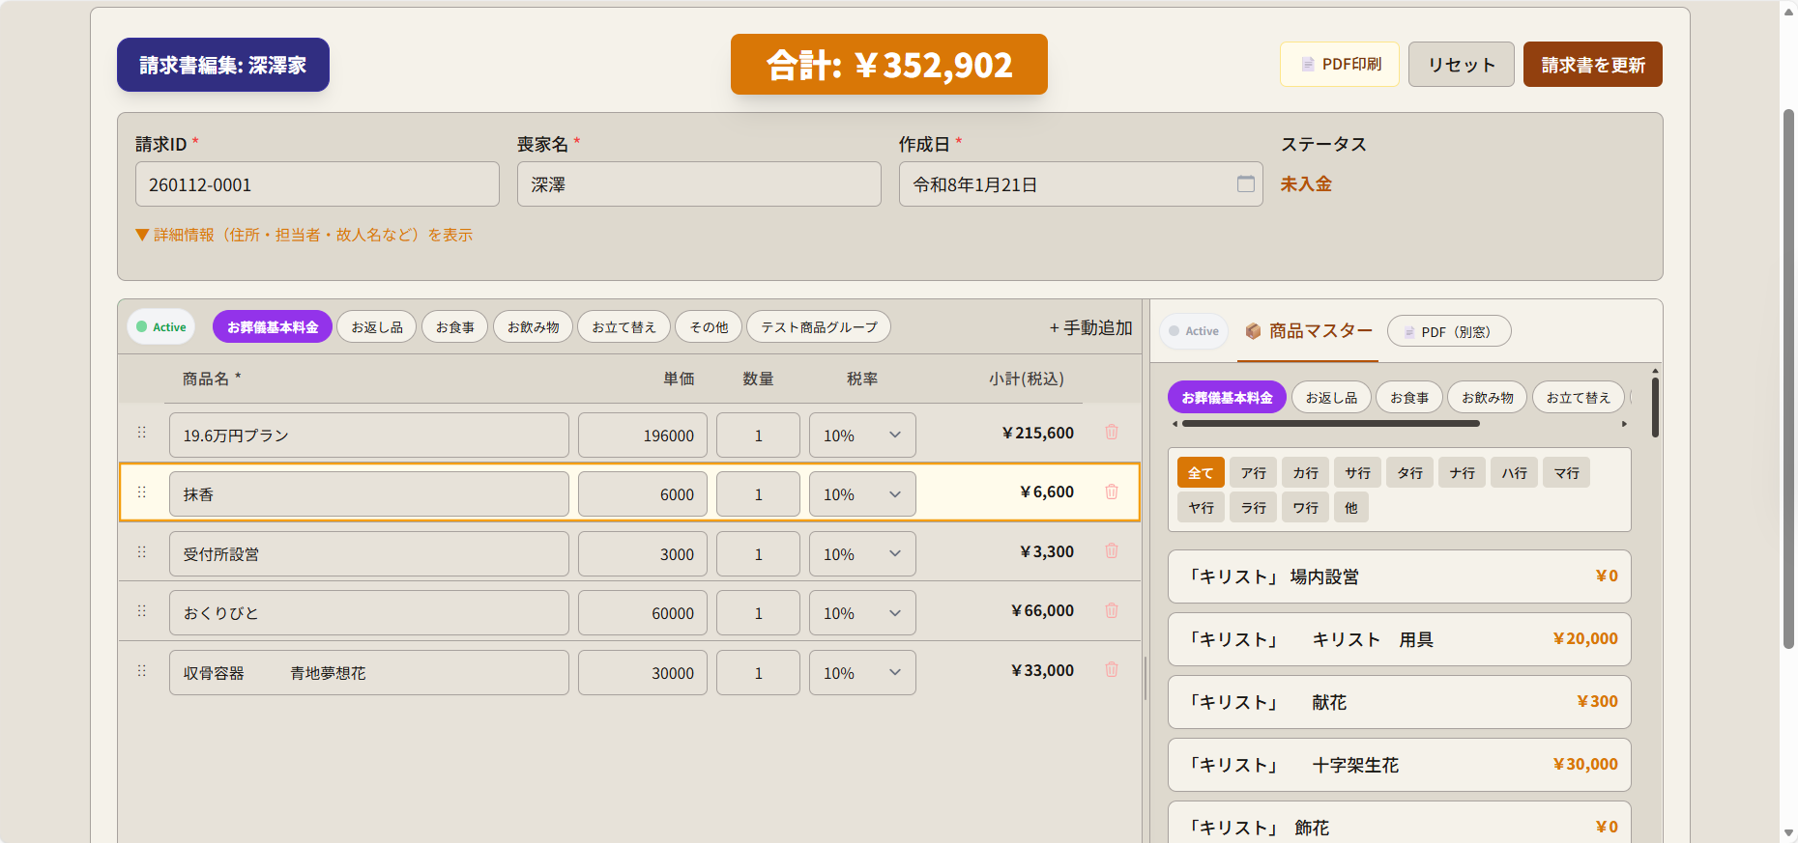The image size is (1798, 843).
Task: Click + 手動追加 to add item
Action: tap(1090, 328)
